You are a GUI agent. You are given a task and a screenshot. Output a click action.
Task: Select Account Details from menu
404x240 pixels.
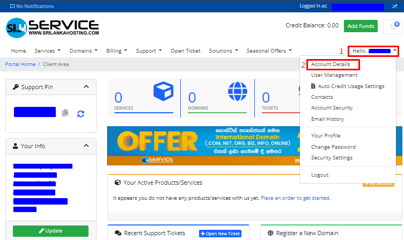point(330,64)
